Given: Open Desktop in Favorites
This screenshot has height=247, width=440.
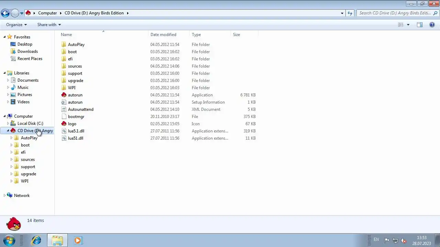Looking at the screenshot, I should click(x=25, y=44).
